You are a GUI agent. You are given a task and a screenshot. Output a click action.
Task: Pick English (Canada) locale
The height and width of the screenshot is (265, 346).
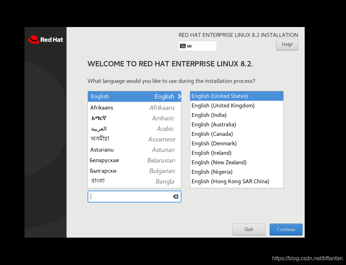(236, 134)
